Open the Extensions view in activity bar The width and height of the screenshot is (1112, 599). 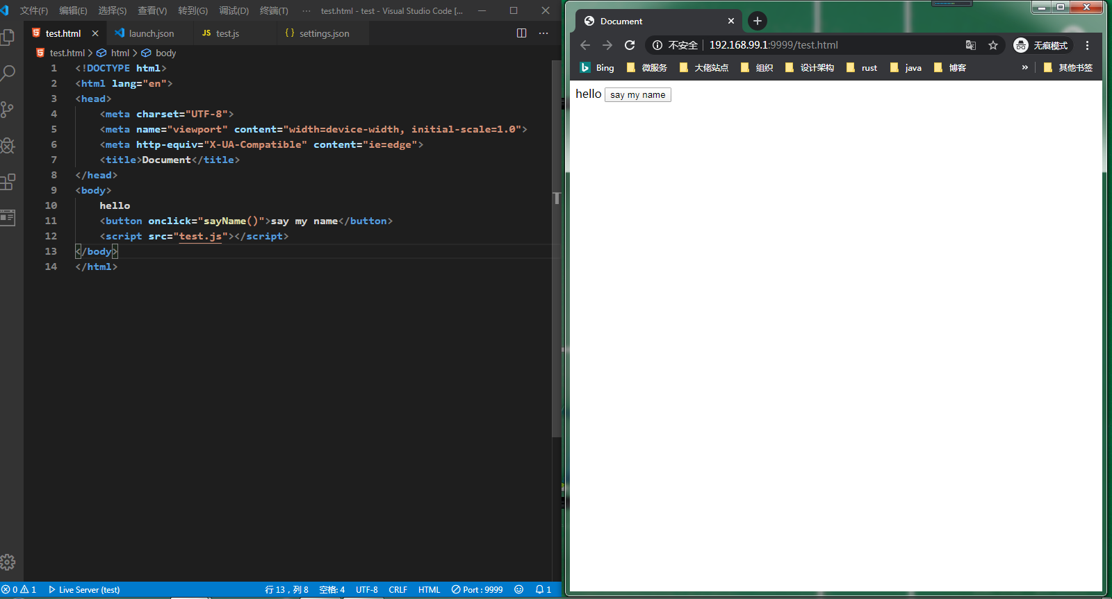pos(7,182)
